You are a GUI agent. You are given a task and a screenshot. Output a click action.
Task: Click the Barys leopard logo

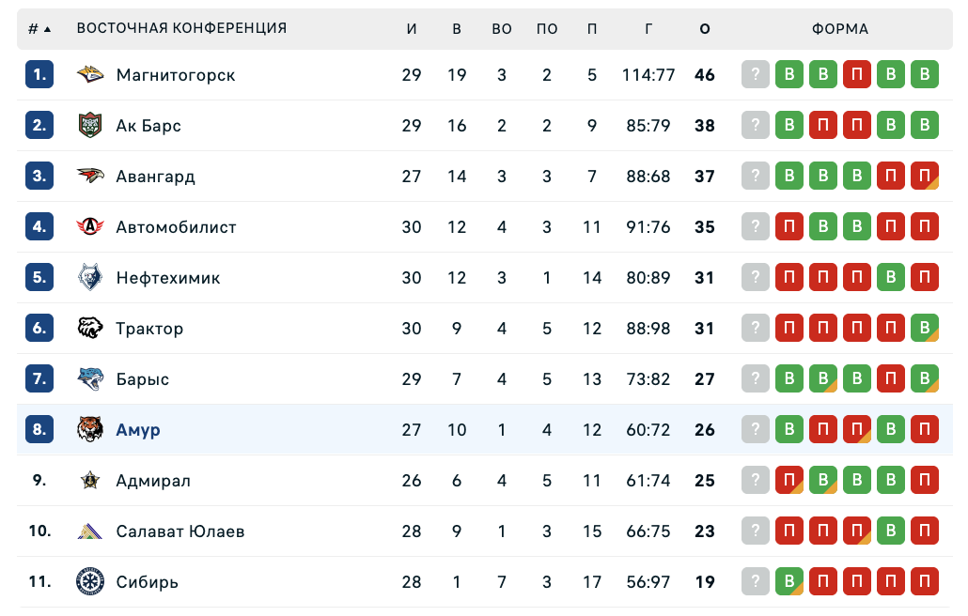coord(90,379)
